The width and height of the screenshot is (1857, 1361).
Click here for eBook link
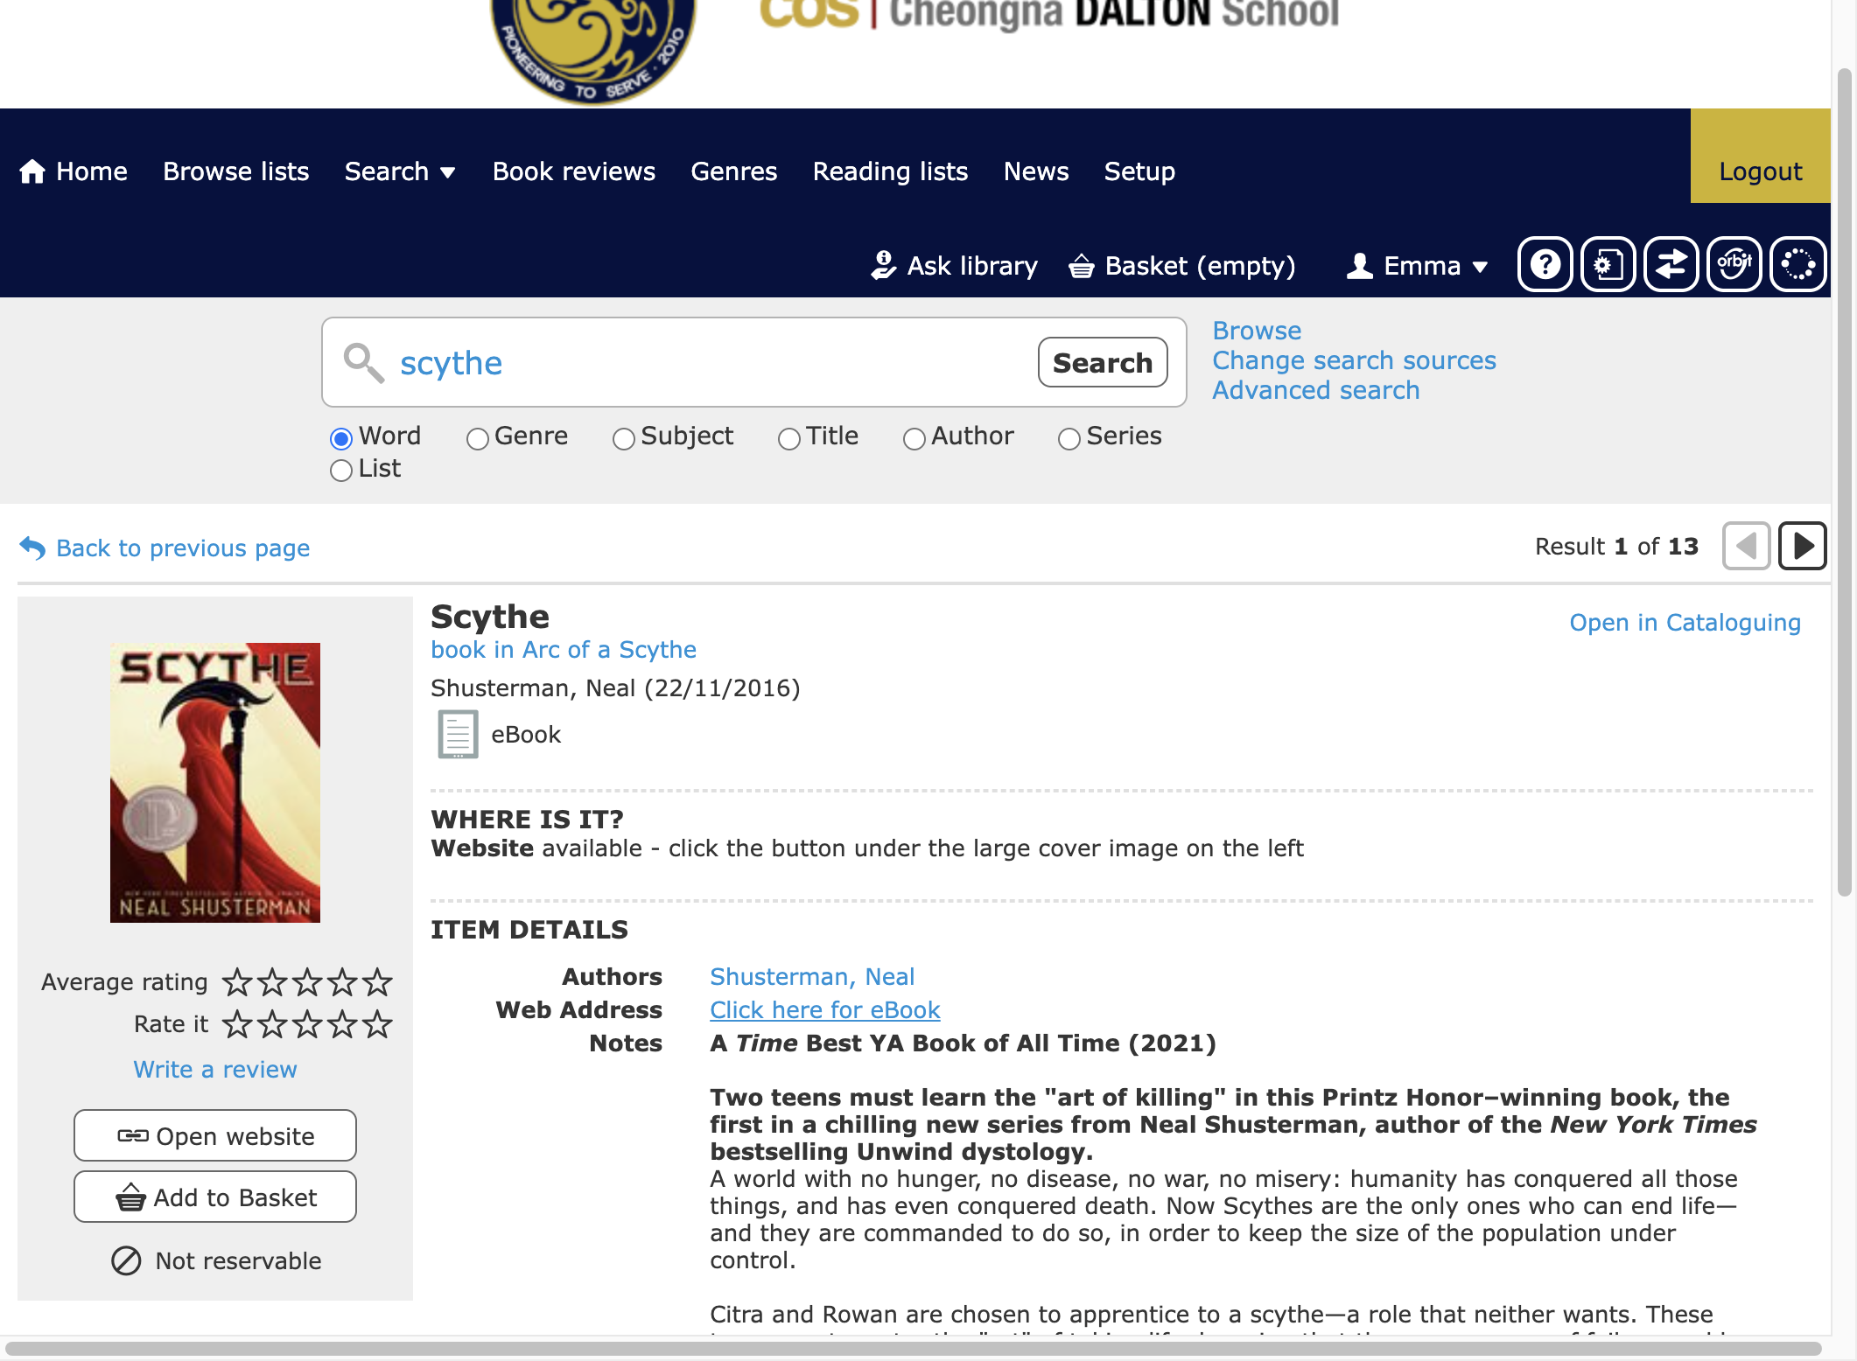tap(825, 1010)
